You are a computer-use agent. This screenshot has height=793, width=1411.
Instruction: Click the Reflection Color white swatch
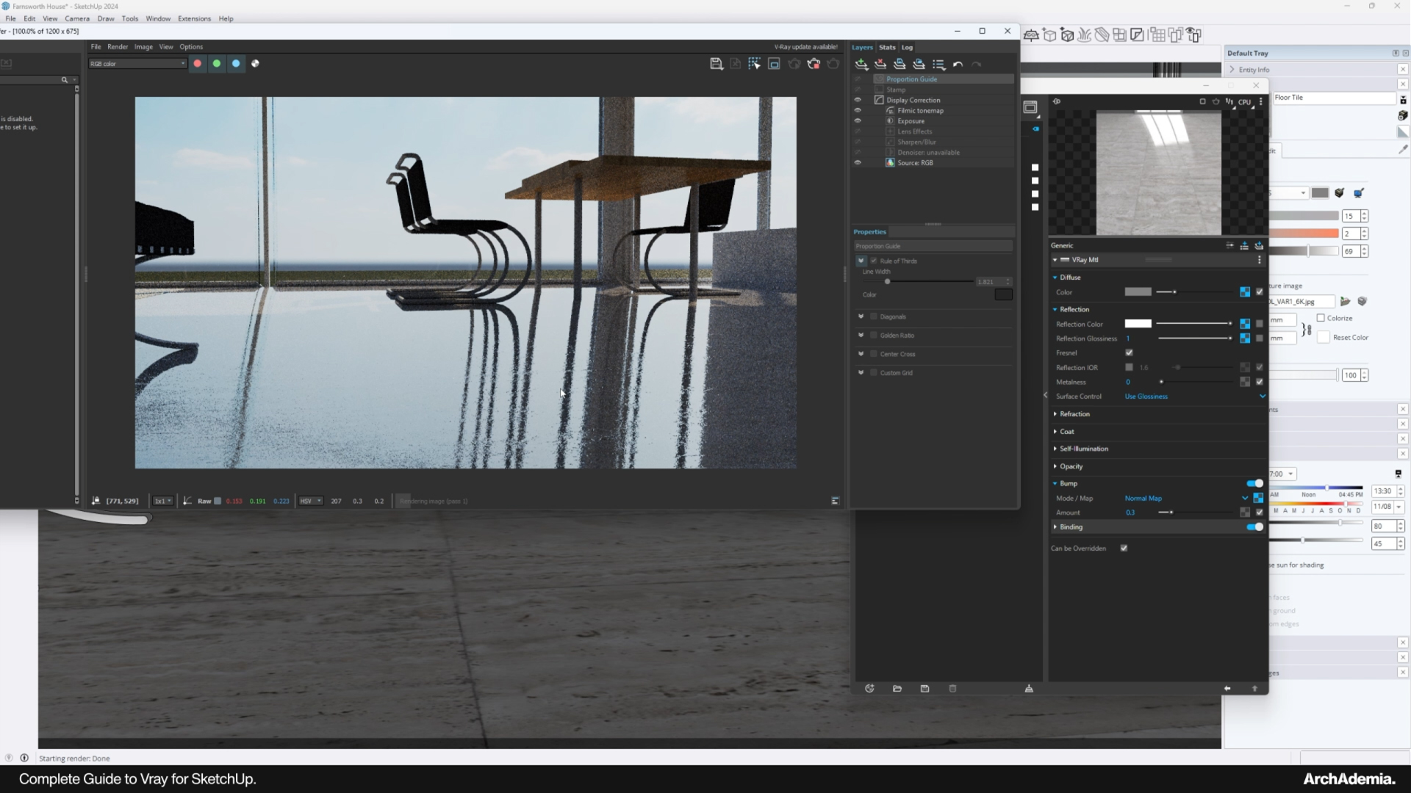[x=1138, y=324]
